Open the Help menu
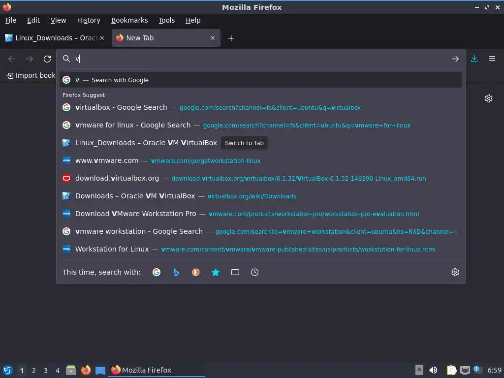Screen dimensions: 504x378 coord(193,20)
